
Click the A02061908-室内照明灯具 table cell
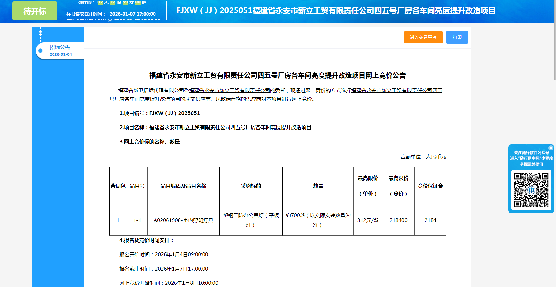pos(183,220)
